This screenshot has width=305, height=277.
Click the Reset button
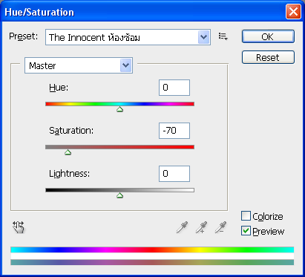[268, 57]
